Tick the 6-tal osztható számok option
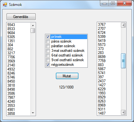The height and width of the screenshot is (122, 134). (x=48, y=55)
